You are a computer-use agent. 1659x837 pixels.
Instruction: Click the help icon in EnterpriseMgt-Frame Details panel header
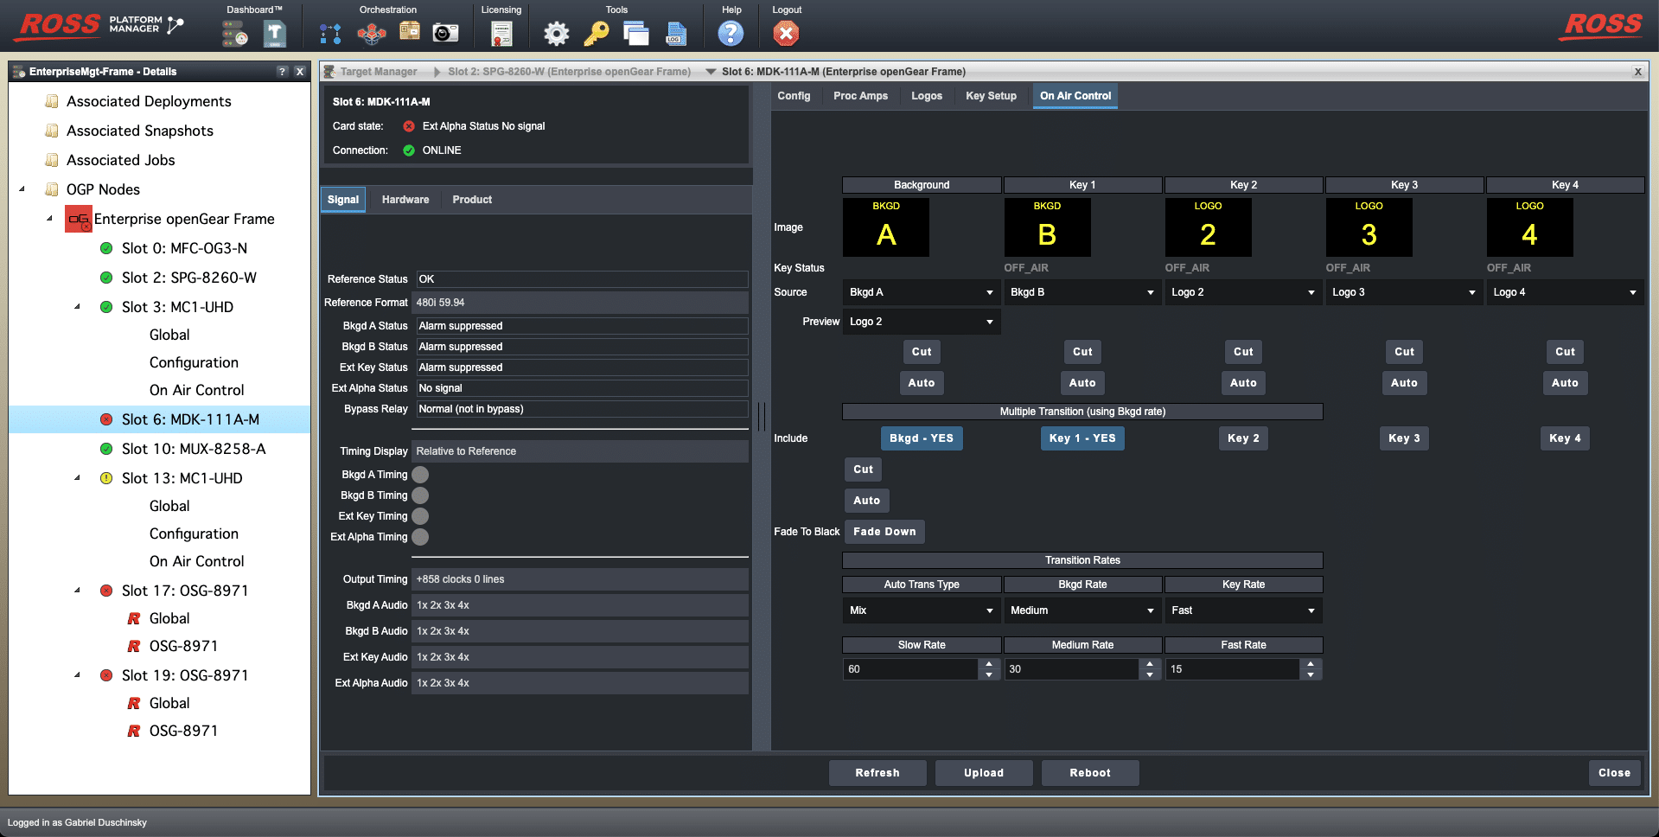[282, 72]
